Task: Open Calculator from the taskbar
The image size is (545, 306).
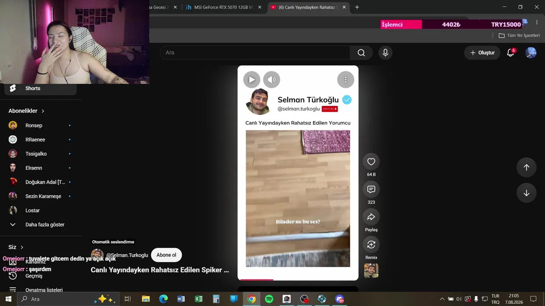Action: 216,299
